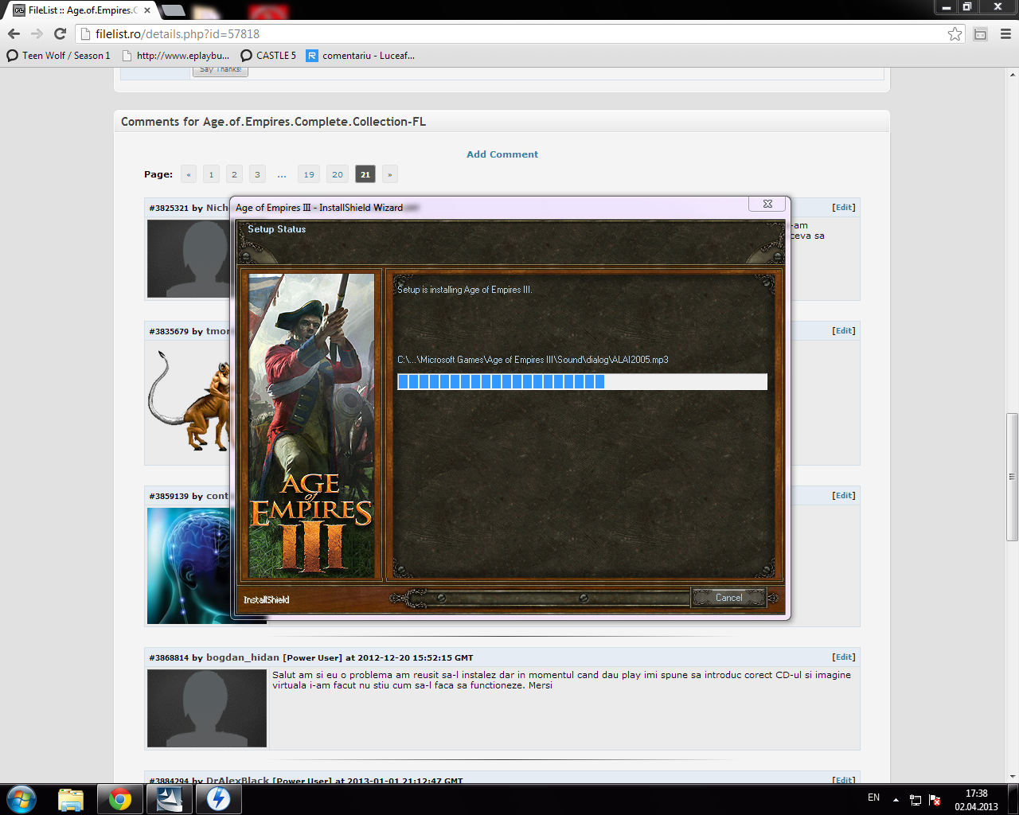Click the brain avatar of comment #3859139
The image size is (1019, 815).
click(x=189, y=566)
